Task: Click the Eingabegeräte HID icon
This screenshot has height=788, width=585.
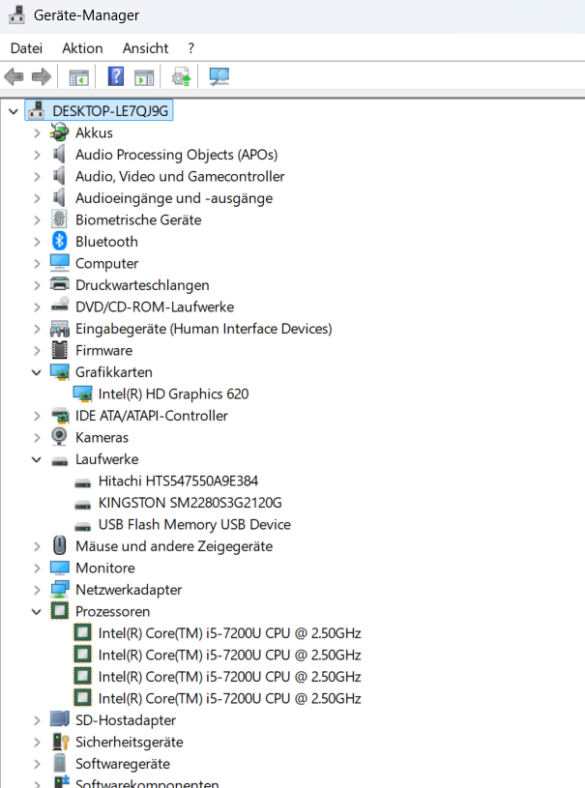Action: coord(59,329)
